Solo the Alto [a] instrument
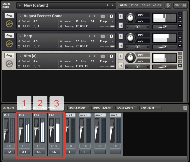190x162 pixels. tap(121, 56)
